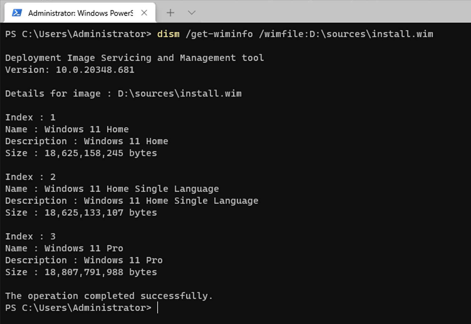Click the yellow "dism" command word
The width and height of the screenshot is (471, 324).
[x=168, y=34]
